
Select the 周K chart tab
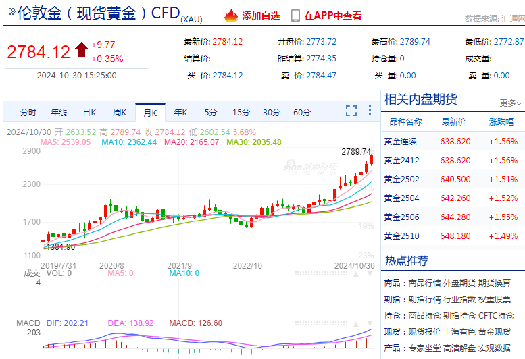(x=120, y=113)
